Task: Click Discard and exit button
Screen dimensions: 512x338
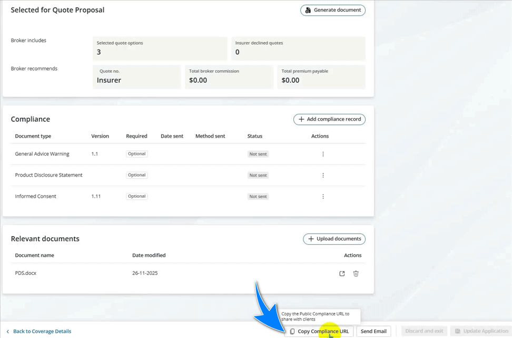Action: (424, 331)
